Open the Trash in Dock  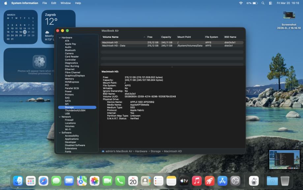click(x=285, y=181)
